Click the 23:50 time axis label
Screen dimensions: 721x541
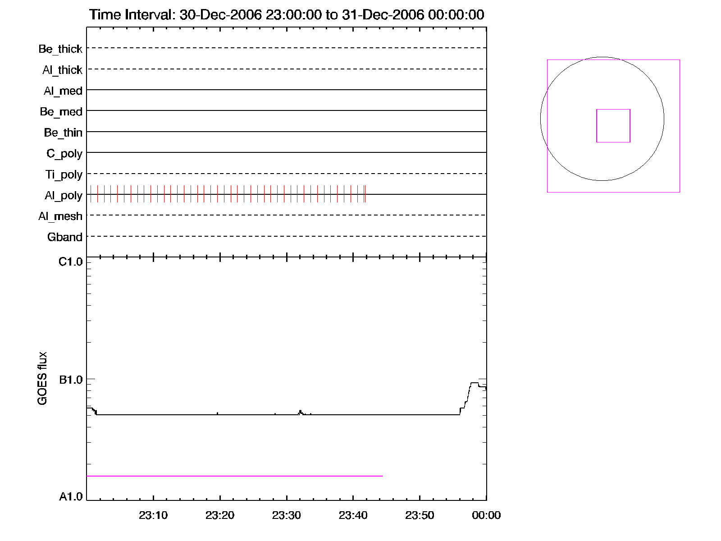click(x=420, y=515)
